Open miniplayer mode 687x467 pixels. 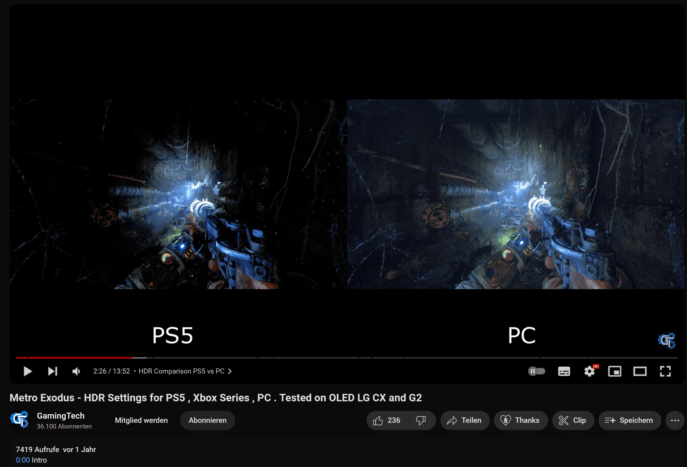coord(615,371)
